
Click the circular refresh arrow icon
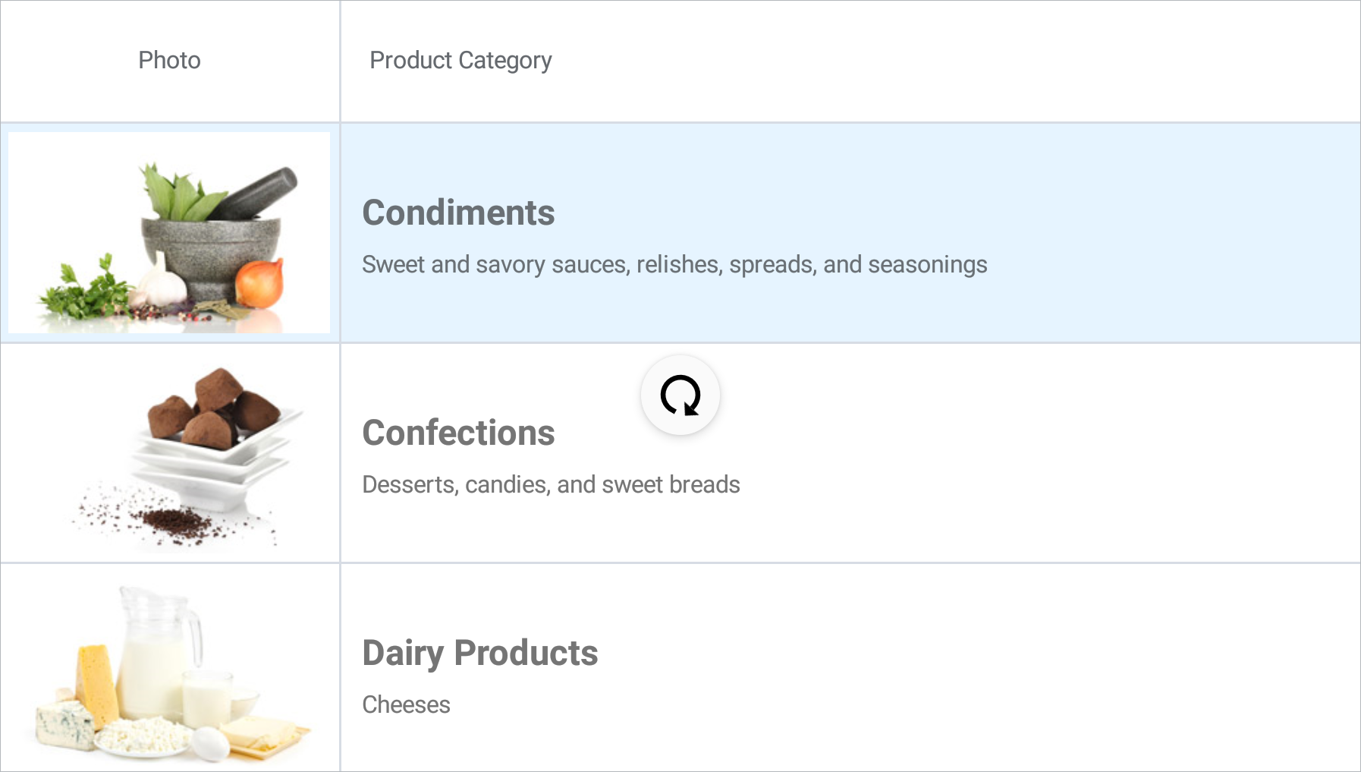pos(680,395)
